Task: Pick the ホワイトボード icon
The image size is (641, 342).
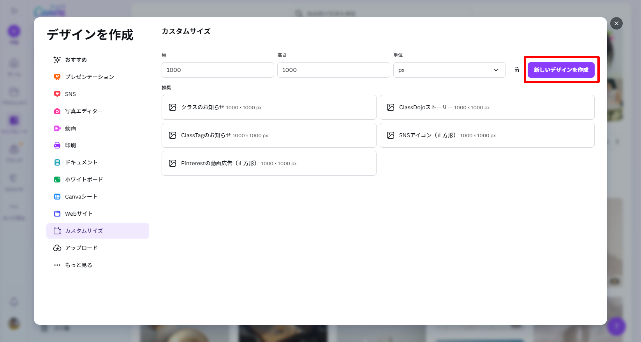Action: tap(57, 180)
